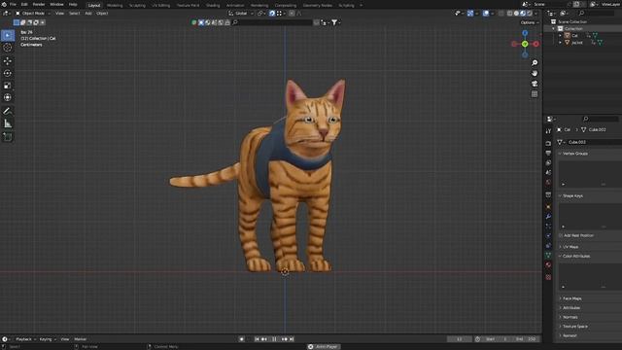Viewport: 622px width, 350px height.
Task: Open the Object Data mesh tab
Action: pyautogui.click(x=548, y=255)
